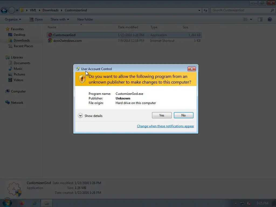The height and width of the screenshot is (207, 276).
Task: Select Pictures library in navigation pane
Action: [x=19, y=74]
